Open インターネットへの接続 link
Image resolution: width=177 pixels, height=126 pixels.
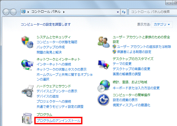pyautogui.click(x=54, y=64)
